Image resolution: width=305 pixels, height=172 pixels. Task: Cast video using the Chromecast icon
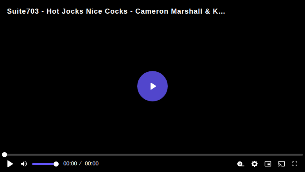click(x=282, y=164)
